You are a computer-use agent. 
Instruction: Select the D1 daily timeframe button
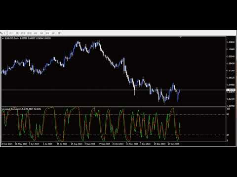pyautogui.click(x=47, y=33)
